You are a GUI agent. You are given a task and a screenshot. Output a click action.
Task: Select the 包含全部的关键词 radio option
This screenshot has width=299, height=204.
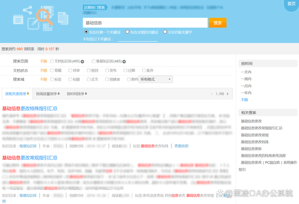pyautogui.click(x=126, y=32)
